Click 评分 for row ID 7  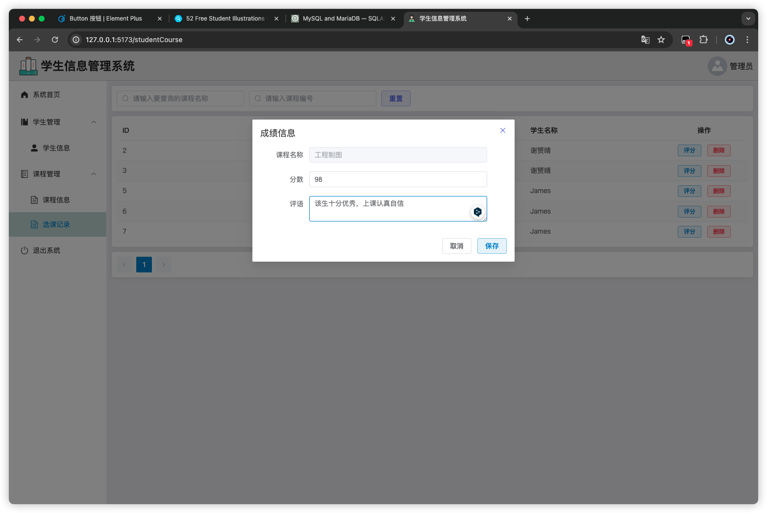(690, 232)
